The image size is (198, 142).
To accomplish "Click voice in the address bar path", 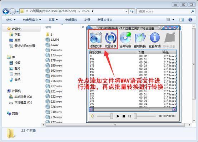I will pyautogui.click(x=86, y=11).
